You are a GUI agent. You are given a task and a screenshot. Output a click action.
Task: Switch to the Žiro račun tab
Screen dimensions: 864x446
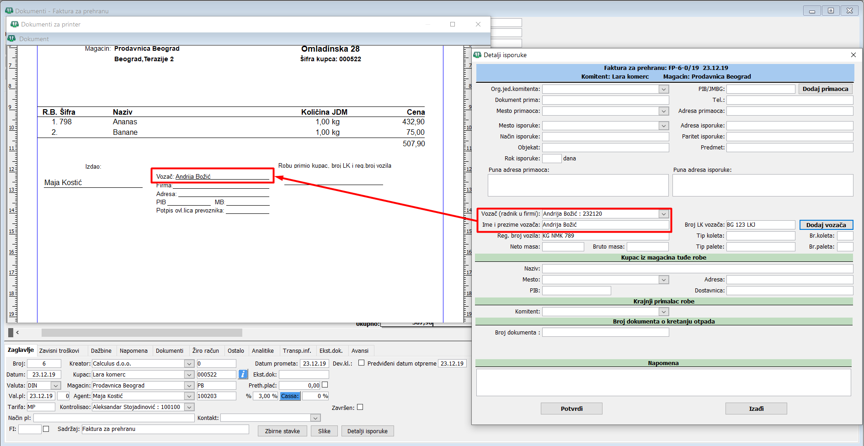point(205,351)
